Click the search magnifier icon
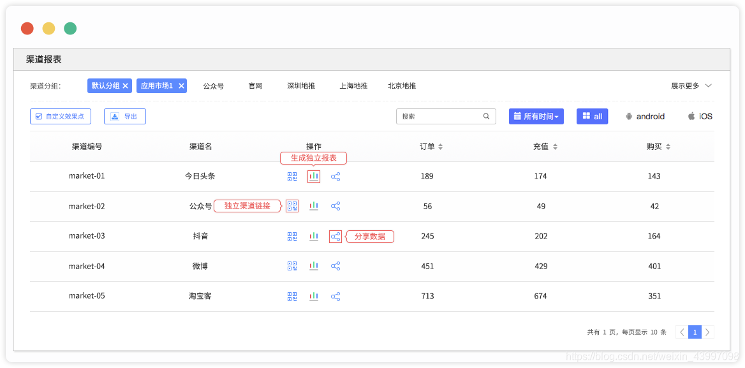 click(486, 116)
